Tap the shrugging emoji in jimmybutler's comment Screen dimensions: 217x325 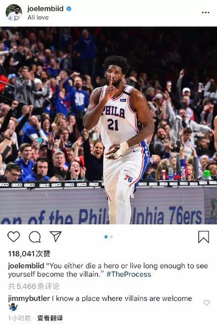point(13,307)
